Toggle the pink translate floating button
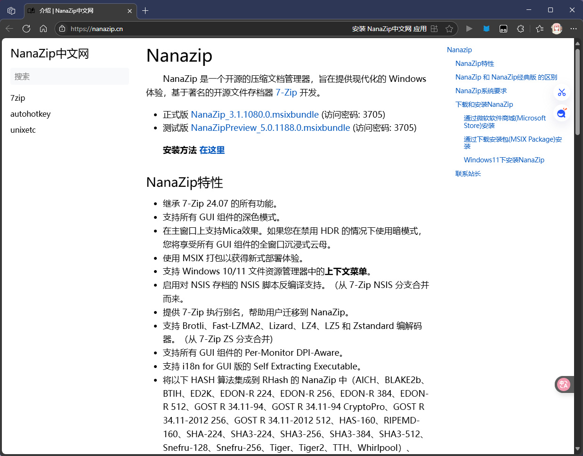Image resolution: width=583 pixels, height=456 pixels. tap(564, 384)
